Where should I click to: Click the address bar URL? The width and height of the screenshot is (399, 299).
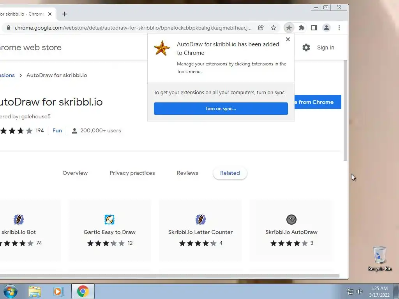(133, 28)
